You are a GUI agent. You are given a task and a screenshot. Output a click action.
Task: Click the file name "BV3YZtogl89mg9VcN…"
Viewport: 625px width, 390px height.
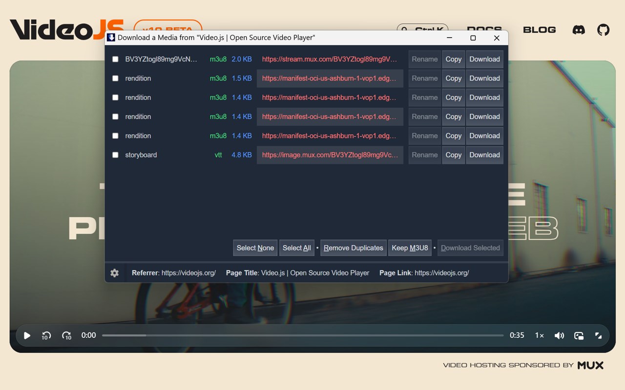pyautogui.click(x=161, y=59)
